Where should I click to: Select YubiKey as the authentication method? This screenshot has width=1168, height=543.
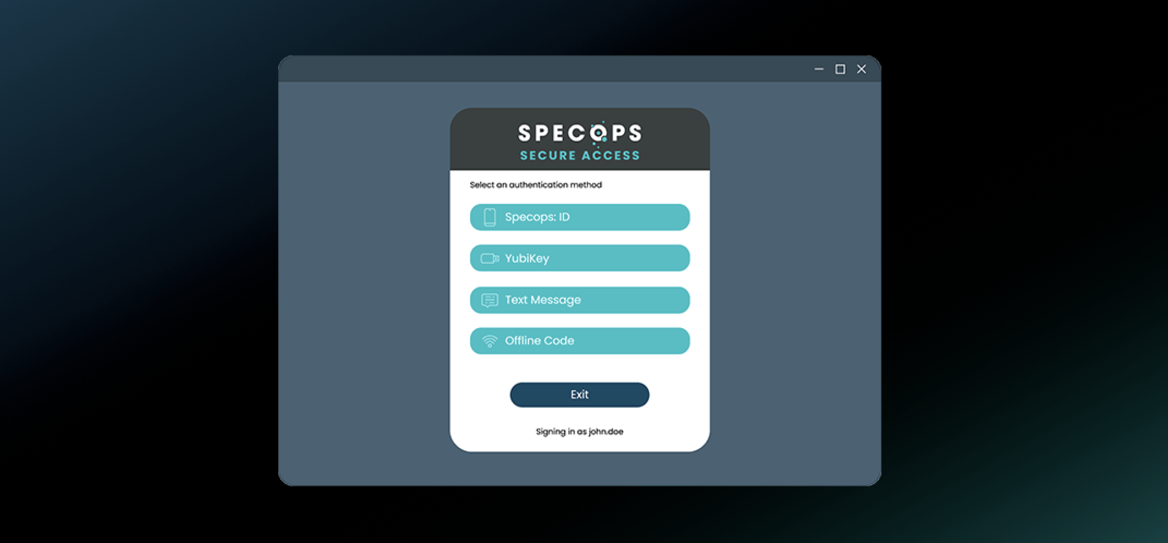click(580, 258)
